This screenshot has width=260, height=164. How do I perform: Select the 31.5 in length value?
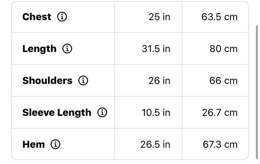point(156,49)
